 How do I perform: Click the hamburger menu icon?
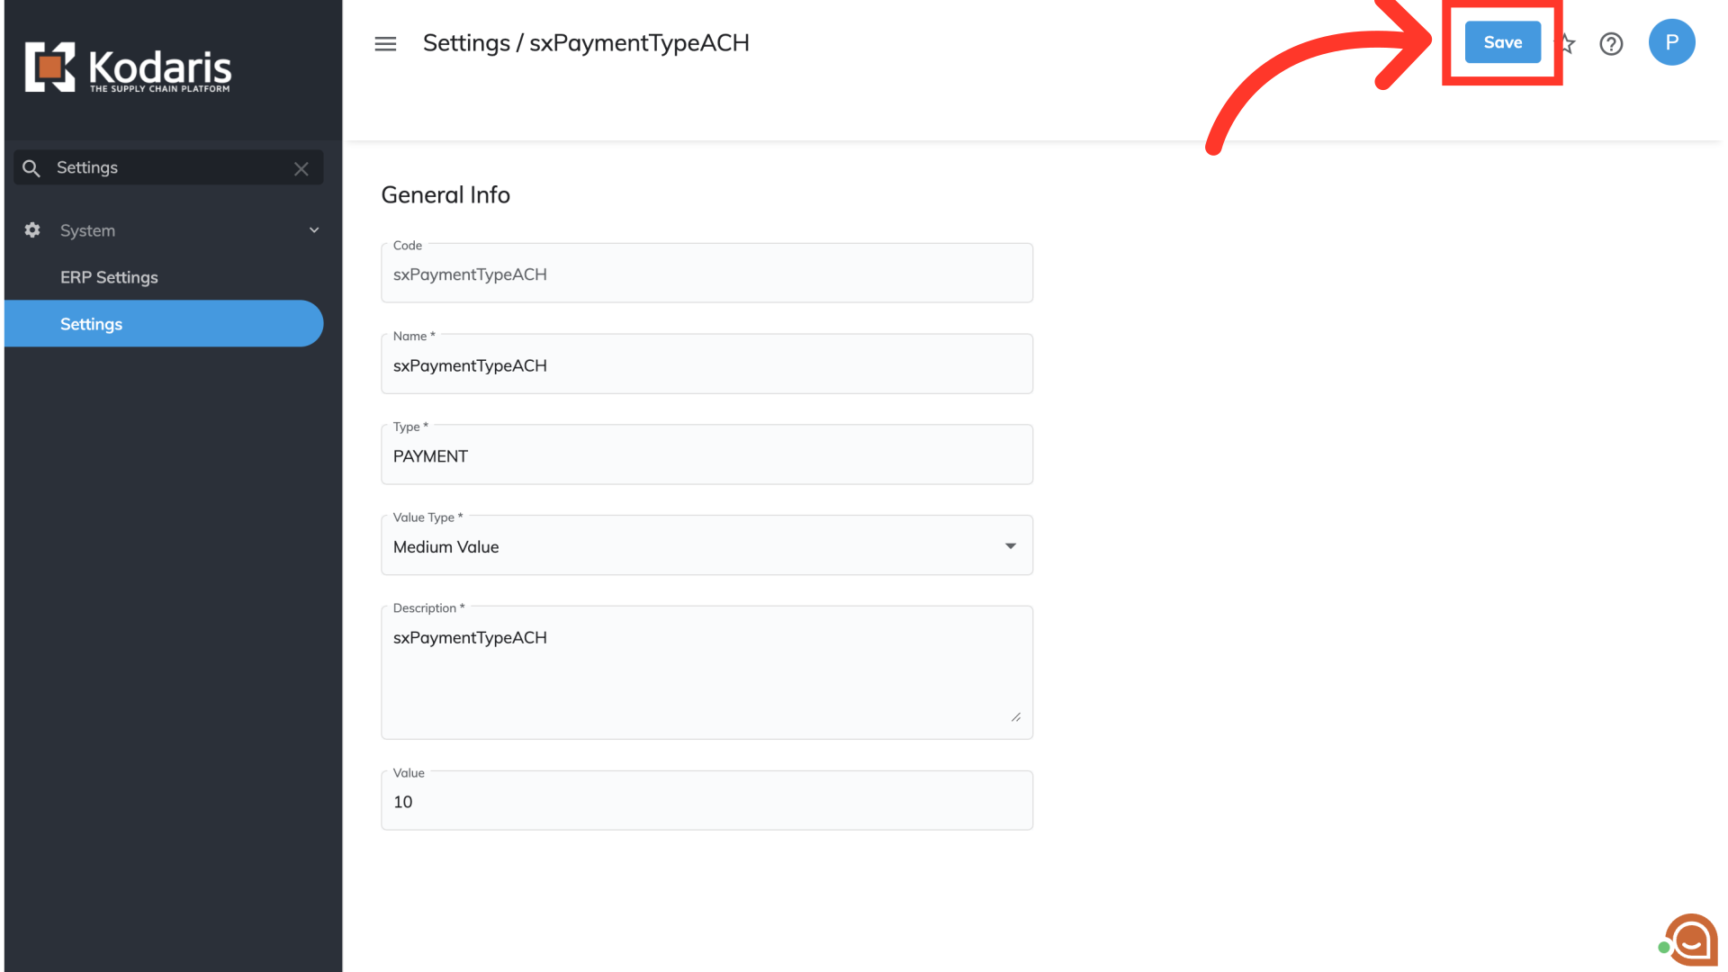[x=385, y=43]
